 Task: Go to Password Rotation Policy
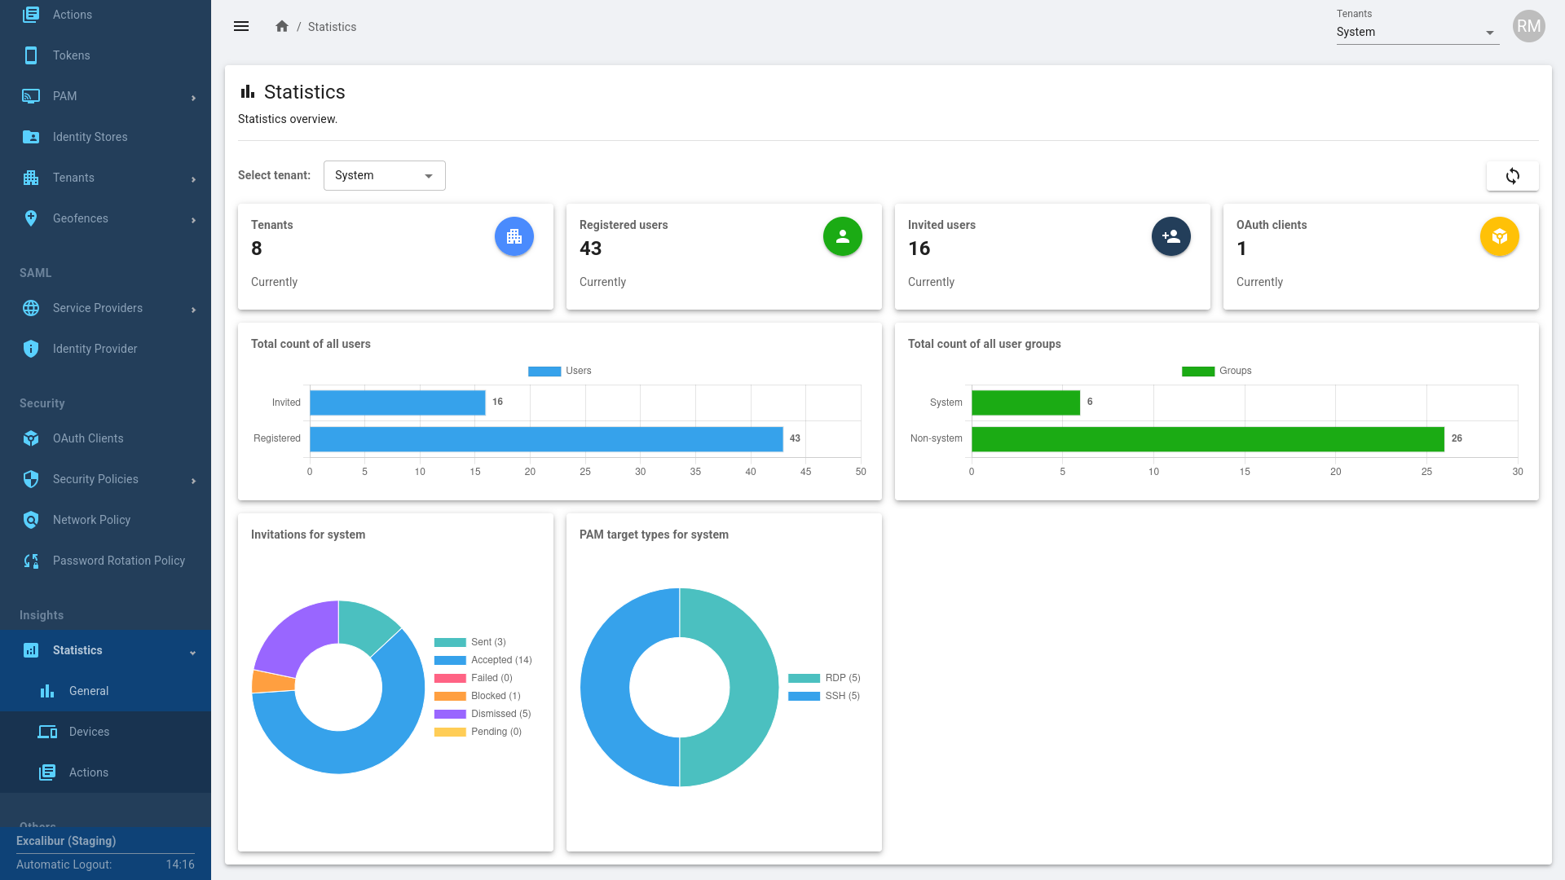pos(118,561)
